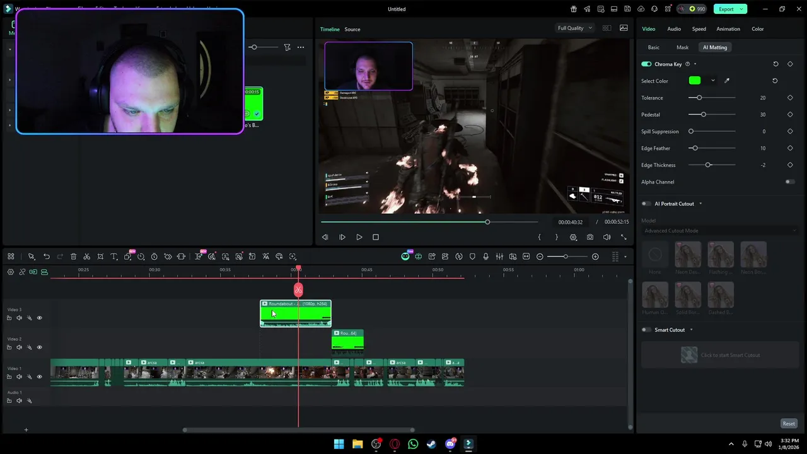Adjust the Edge Thickness slider handle

click(709, 165)
